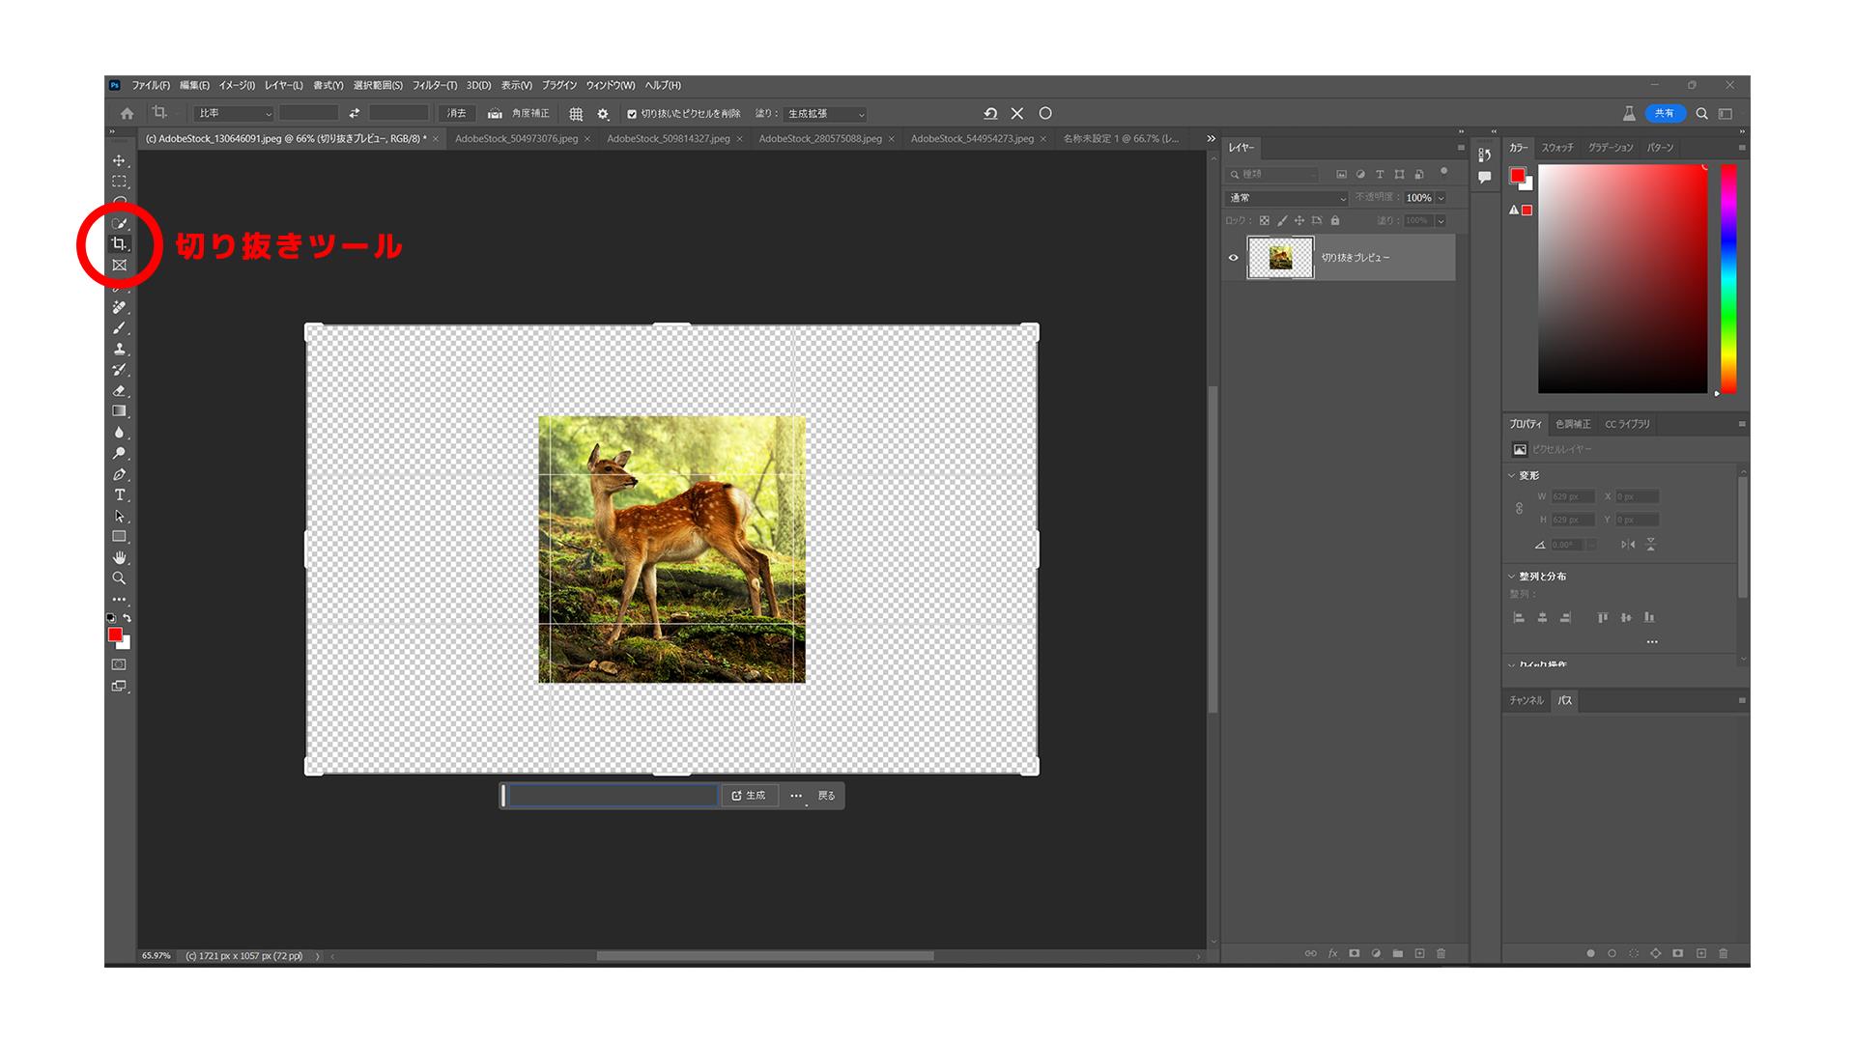Image resolution: width=1855 pixels, height=1043 pixels.
Task: Switch to AdobeStock_504973076.jpeg tab
Action: point(516,139)
